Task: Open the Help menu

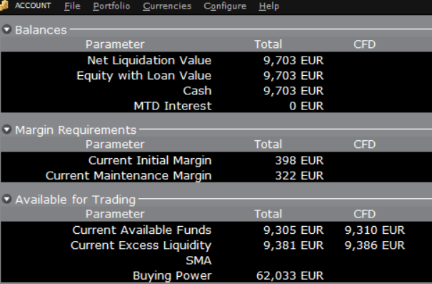Action: point(268,6)
